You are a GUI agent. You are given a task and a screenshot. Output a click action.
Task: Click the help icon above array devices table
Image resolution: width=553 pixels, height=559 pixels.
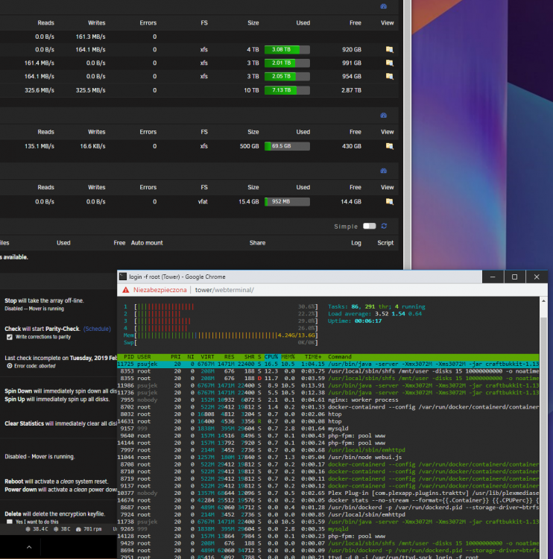click(x=384, y=7)
